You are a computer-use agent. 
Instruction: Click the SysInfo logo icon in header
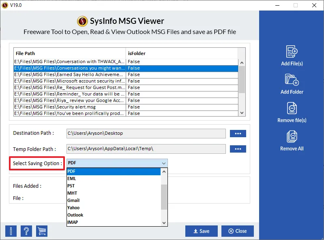click(83, 21)
